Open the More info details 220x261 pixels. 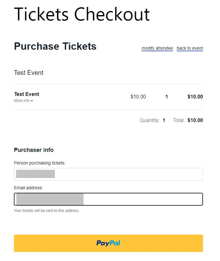pyautogui.click(x=22, y=101)
